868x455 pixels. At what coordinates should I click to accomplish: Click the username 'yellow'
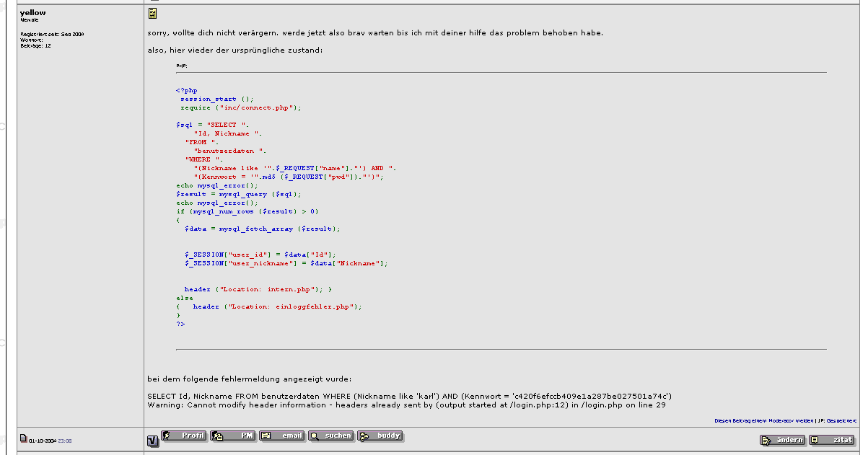(x=33, y=13)
